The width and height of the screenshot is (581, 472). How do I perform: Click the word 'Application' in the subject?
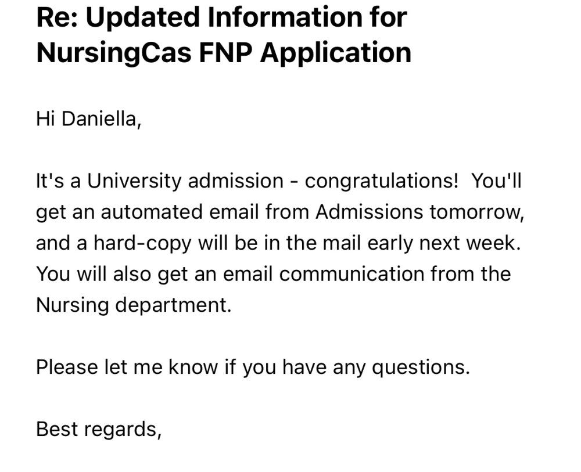336,53
